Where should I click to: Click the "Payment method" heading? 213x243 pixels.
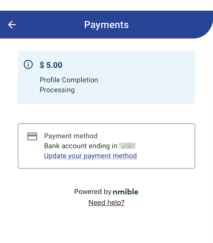(x=71, y=136)
